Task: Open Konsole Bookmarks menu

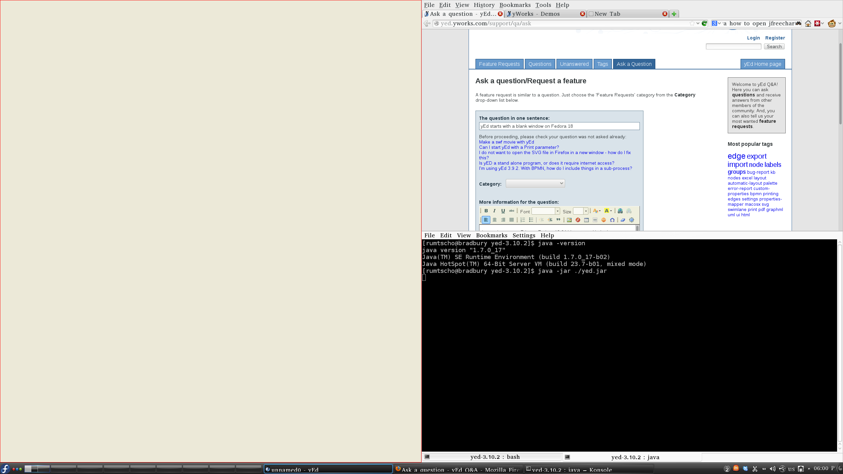Action: coord(492,235)
